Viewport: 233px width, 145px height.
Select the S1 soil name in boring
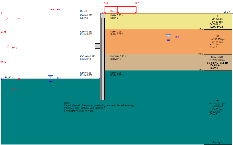coord(218,36)
